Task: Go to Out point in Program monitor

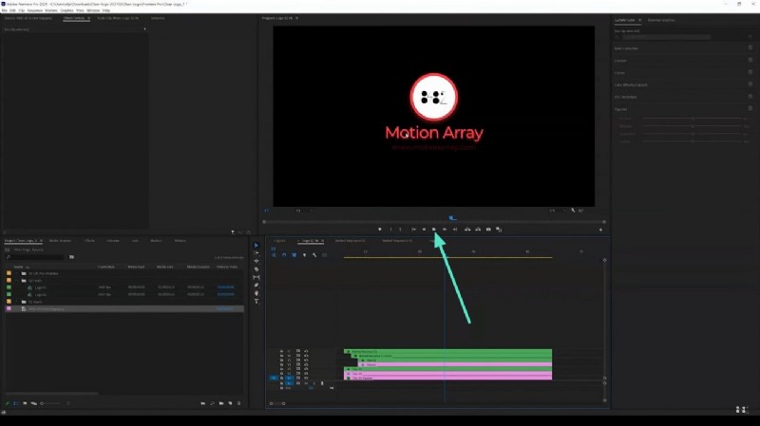Action: point(455,230)
